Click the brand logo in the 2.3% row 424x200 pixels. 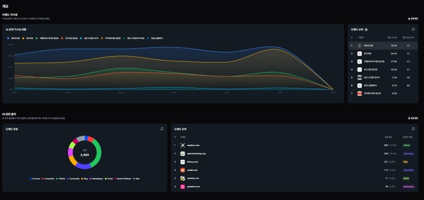(x=359, y=77)
